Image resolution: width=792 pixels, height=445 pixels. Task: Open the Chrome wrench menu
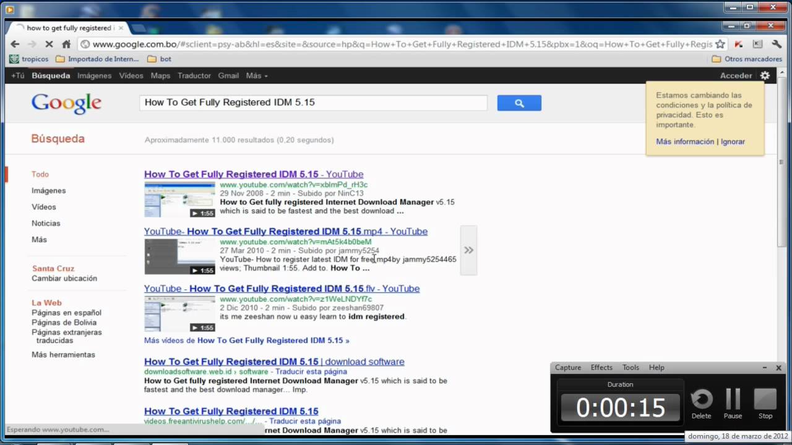click(x=777, y=44)
